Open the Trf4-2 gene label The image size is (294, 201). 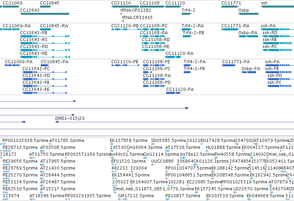point(188,10)
